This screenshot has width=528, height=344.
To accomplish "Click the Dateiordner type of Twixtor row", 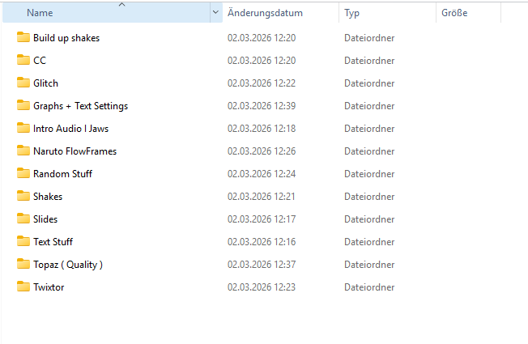I will click(370, 287).
